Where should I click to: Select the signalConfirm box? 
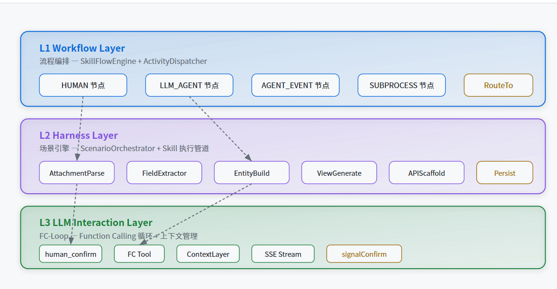(364, 254)
